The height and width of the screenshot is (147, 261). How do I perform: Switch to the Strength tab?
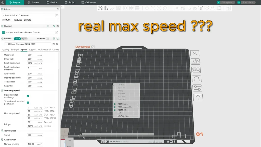(15, 50)
